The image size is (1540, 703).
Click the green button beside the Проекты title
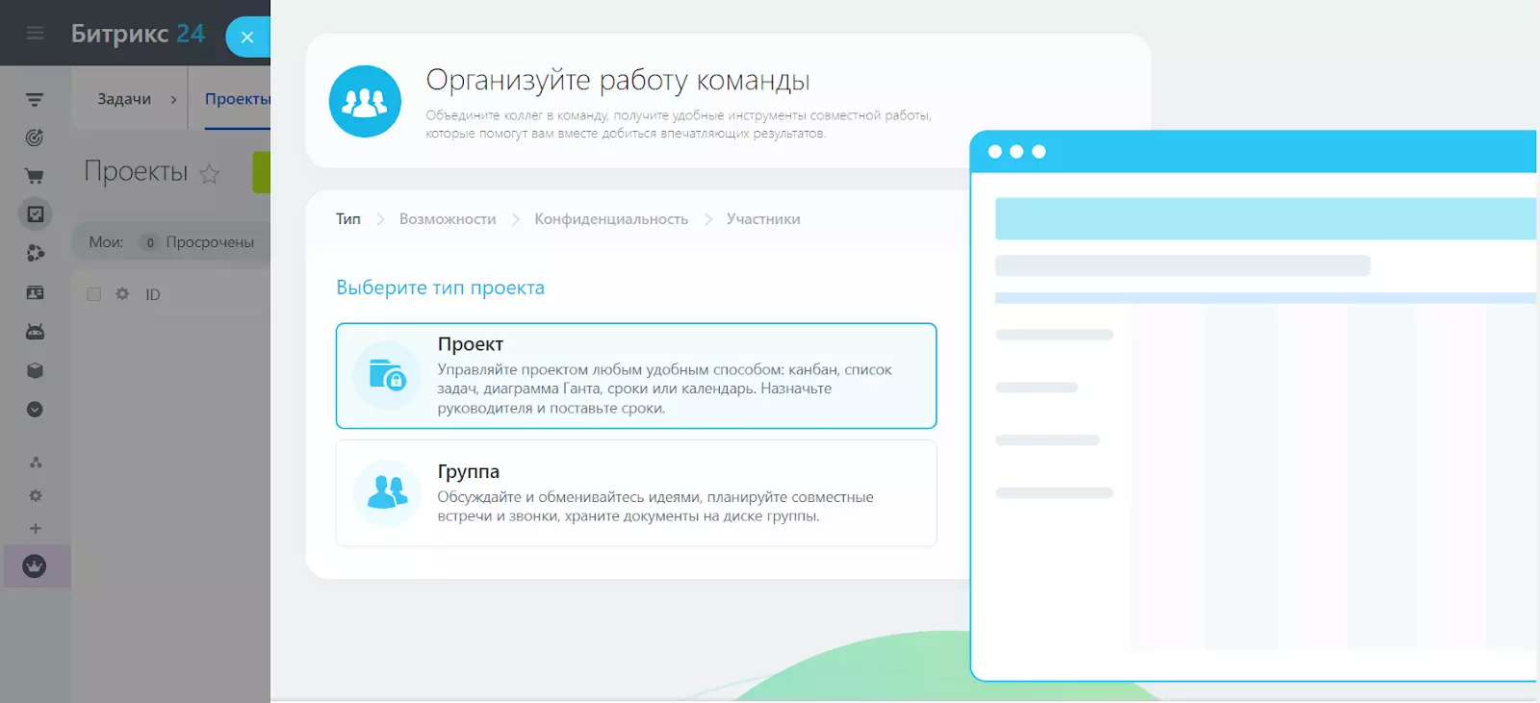[262, 172]
